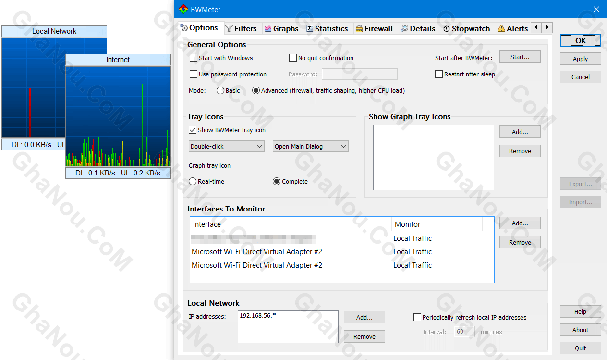This screenshot has width=607, height=360.
Task: Open Help from the side buttons
Action: pyautogui.click(x=581, y=311)
